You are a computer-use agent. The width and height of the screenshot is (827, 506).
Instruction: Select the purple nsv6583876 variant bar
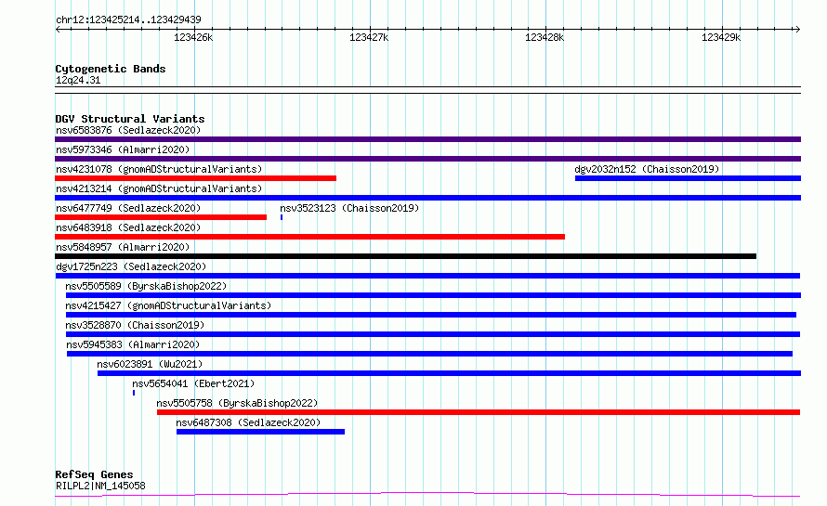click(427, 139)
